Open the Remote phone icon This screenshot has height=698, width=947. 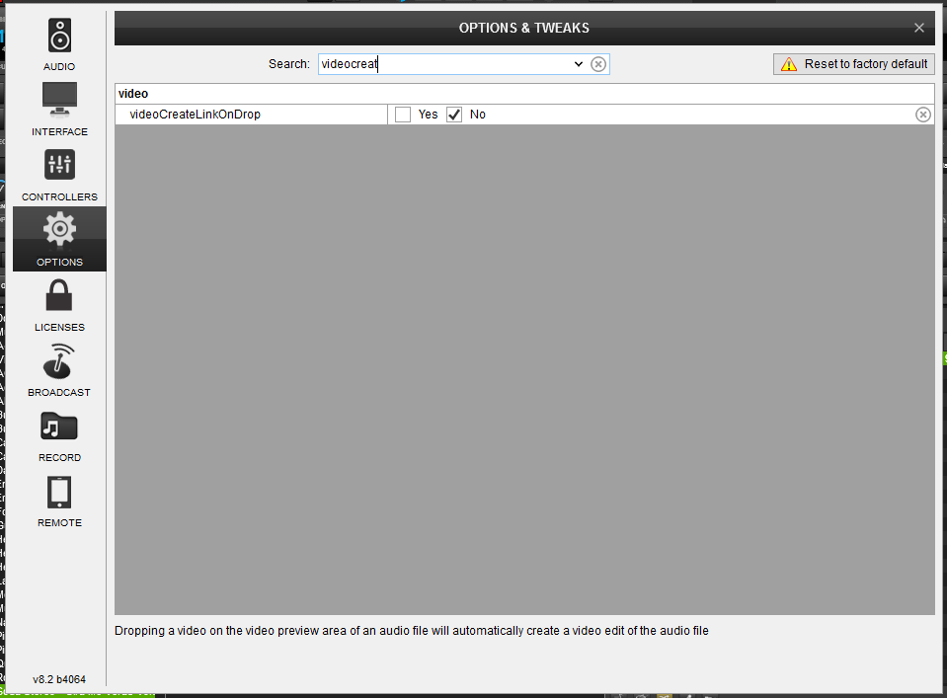click(59, 492)
